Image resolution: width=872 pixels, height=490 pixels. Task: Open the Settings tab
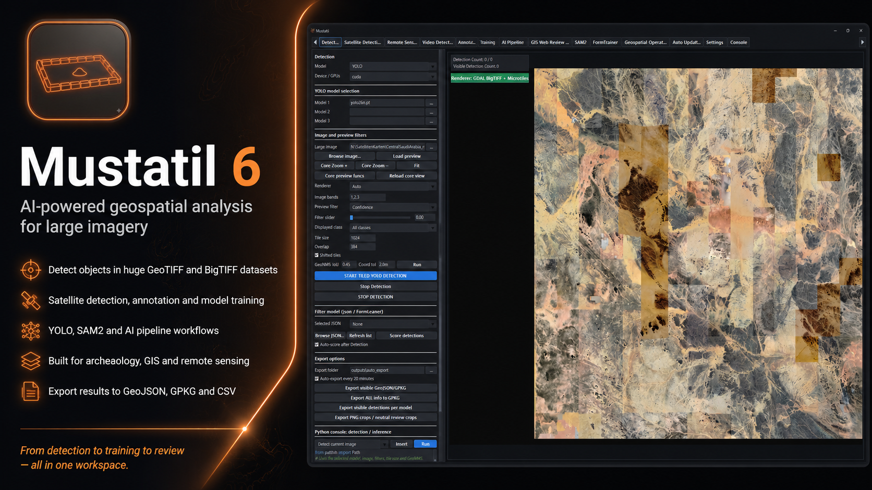714,42
